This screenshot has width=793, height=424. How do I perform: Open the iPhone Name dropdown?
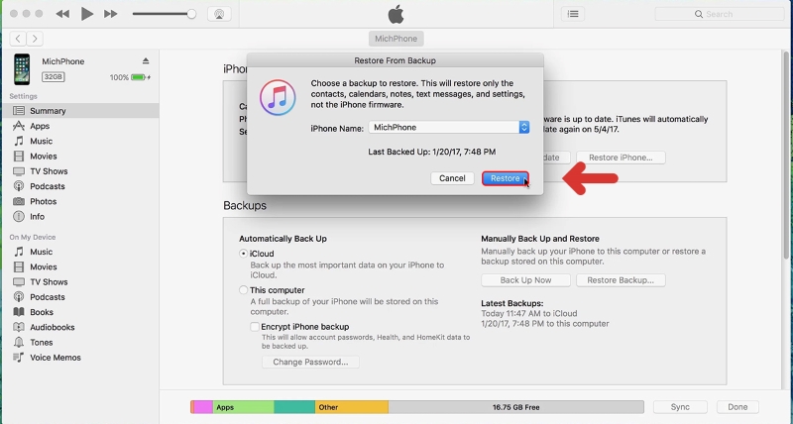tap(523, 127)
